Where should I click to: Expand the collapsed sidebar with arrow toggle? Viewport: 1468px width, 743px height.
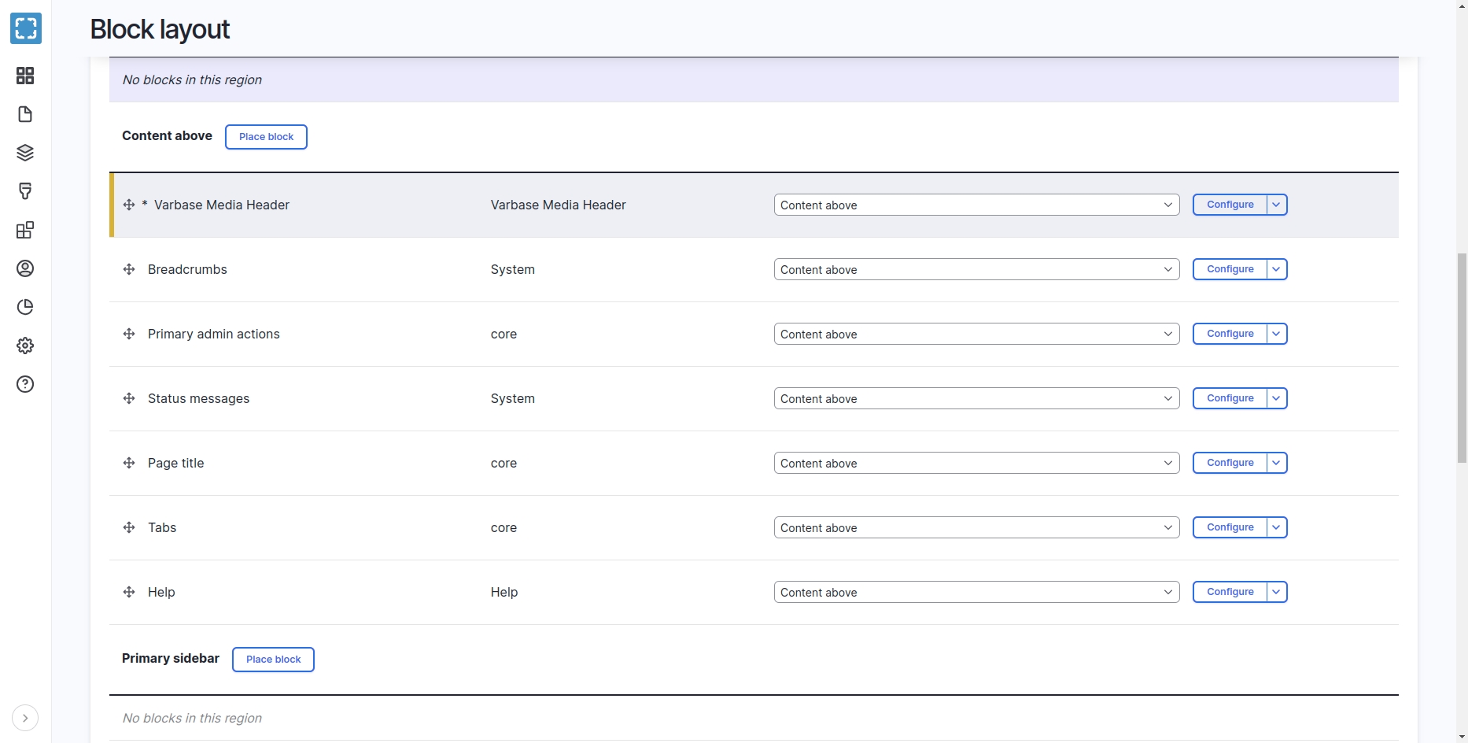[25, 718]
